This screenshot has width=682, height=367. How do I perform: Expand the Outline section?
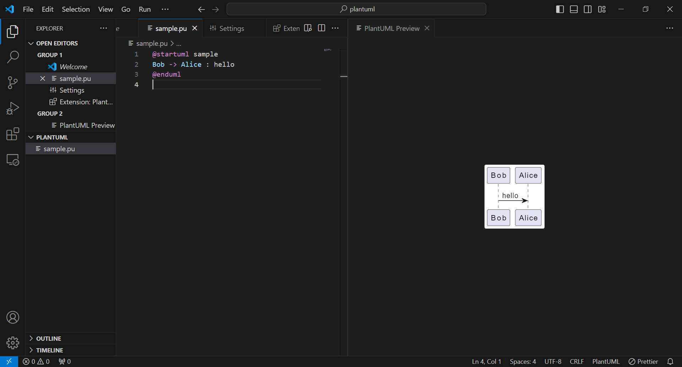tap(49, 339)
